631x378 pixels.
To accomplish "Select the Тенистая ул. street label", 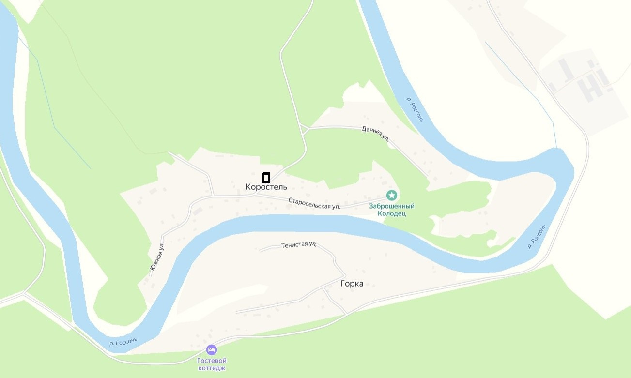I will pyautogui.click(x=299, y=245).
